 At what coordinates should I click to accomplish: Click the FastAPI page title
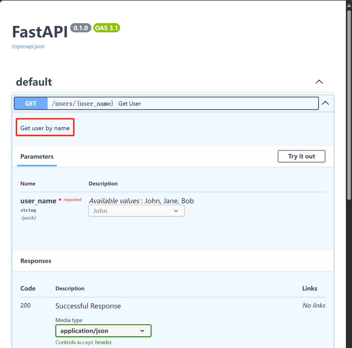pos(40,32)
